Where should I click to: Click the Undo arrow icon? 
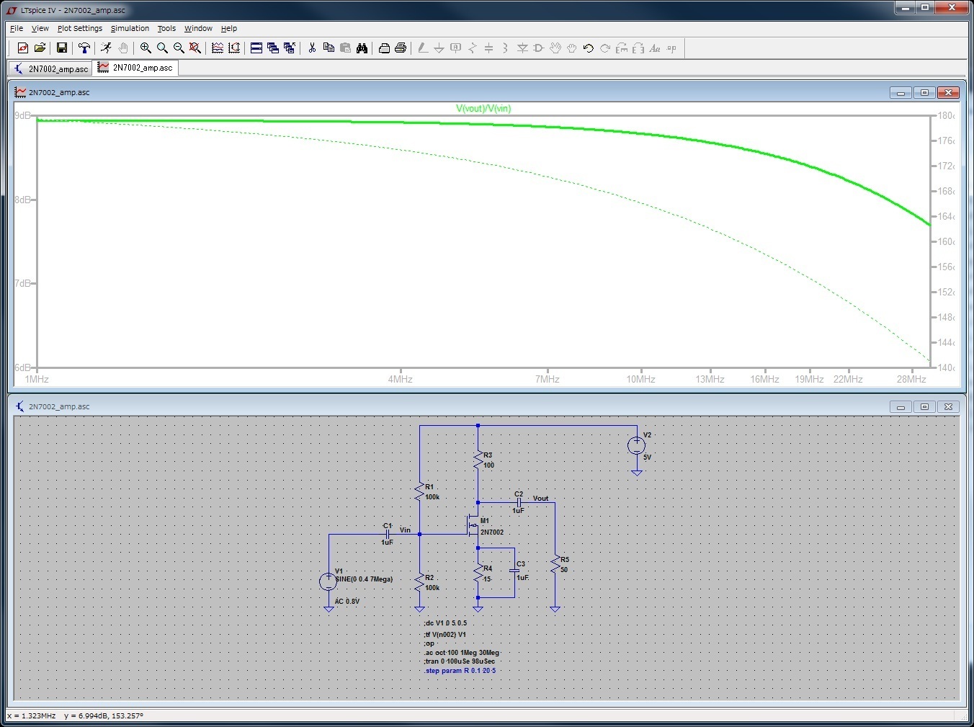[588, 48]
